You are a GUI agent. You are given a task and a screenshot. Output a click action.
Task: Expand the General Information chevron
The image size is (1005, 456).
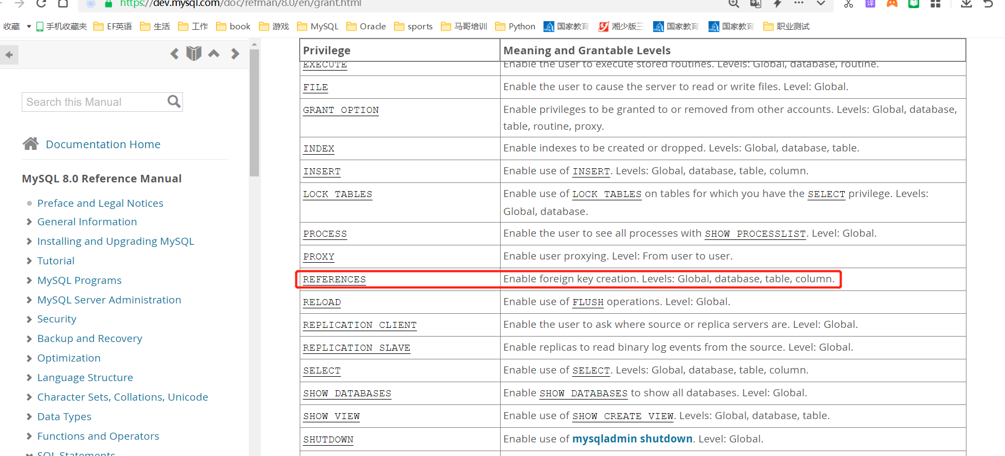tap(29, 221)
